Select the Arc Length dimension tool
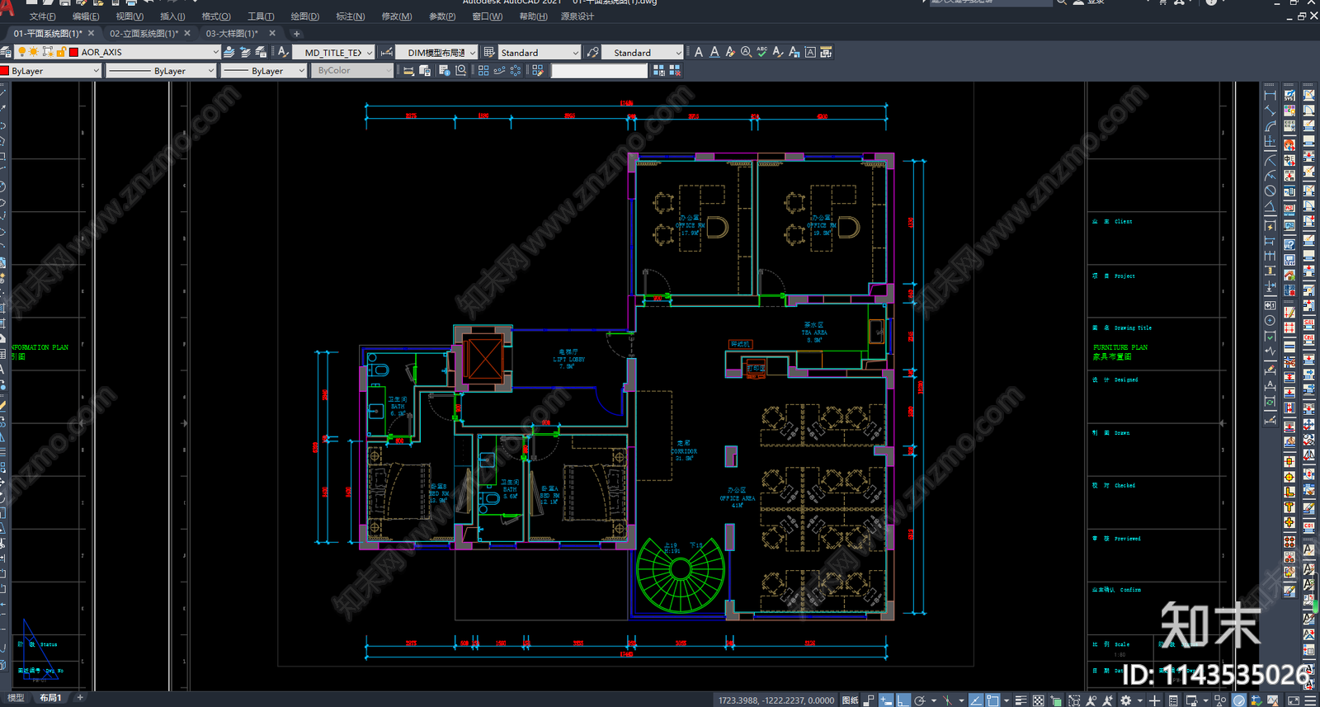Viewport: 1320px width, 707px height. [1270, 126]
